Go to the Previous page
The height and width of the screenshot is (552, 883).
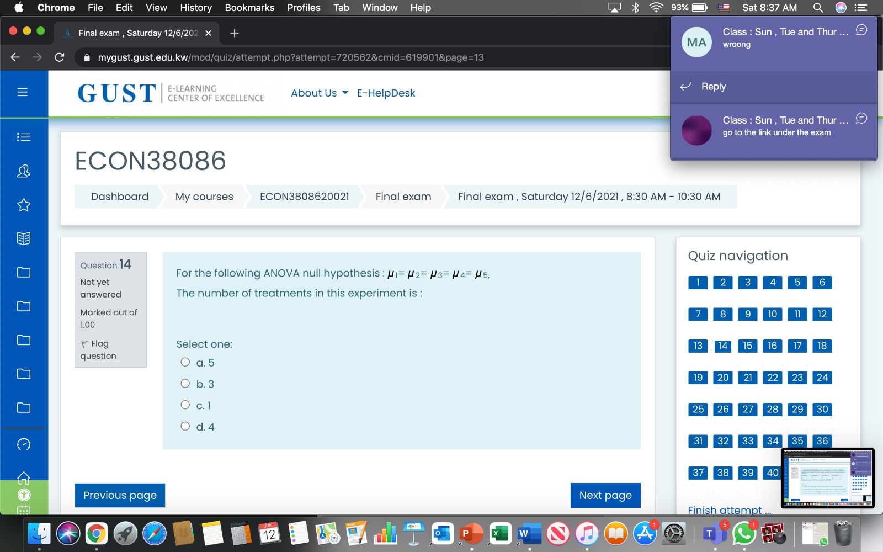point(120,495)
